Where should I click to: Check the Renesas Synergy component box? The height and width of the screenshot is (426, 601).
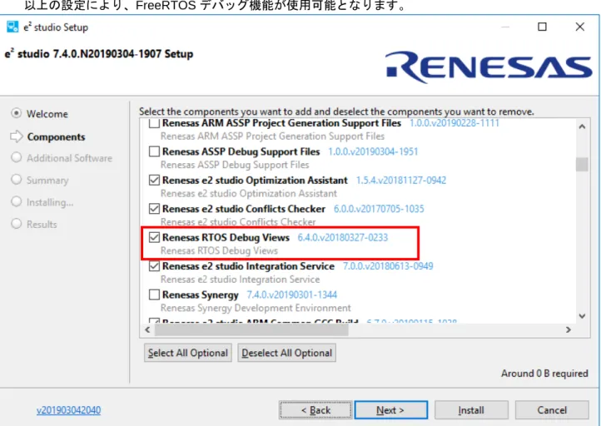pos(154,295)
